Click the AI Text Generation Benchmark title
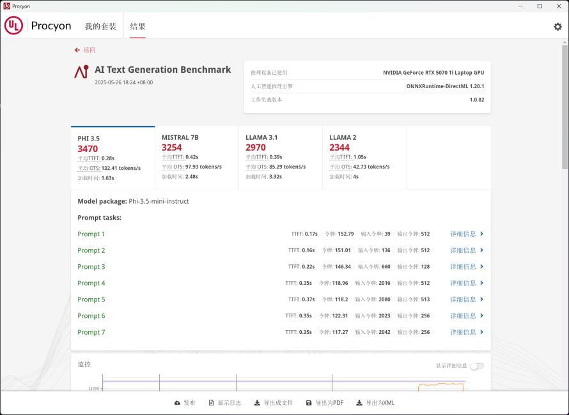Viewport: 569px width, 415px height. 162,70
